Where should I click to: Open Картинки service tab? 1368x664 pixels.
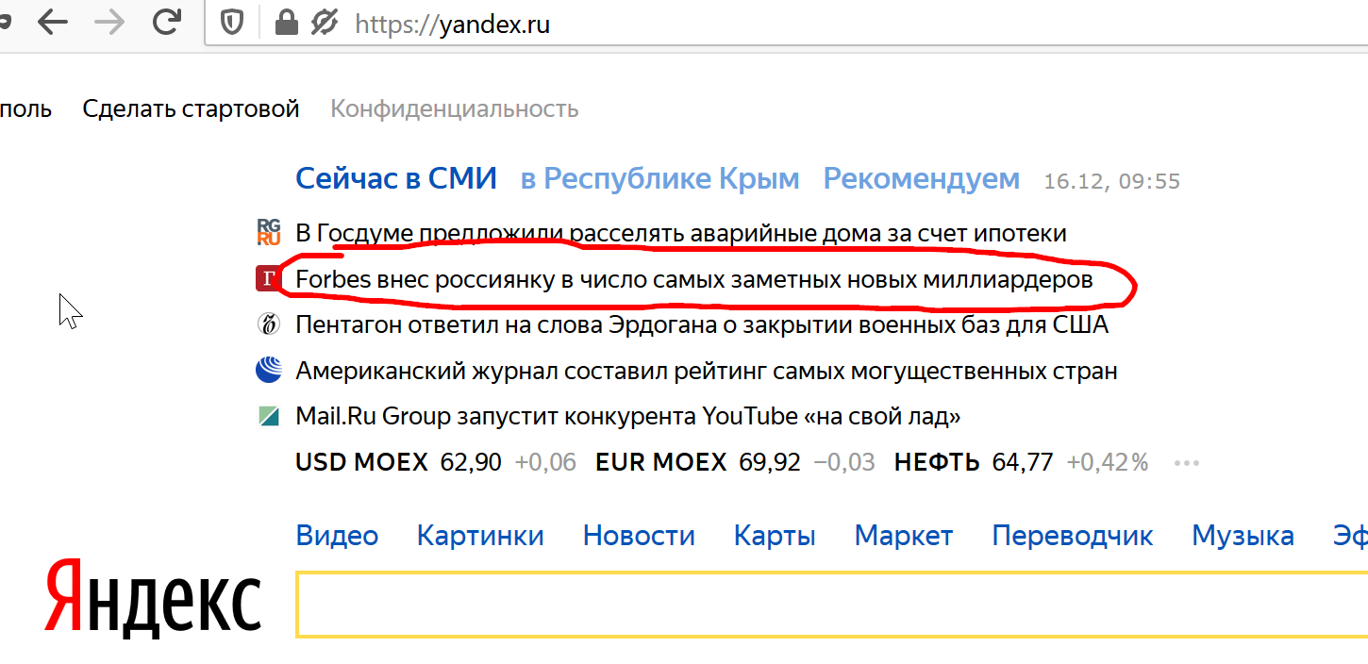pyautogui.click(x=480, y=536)
